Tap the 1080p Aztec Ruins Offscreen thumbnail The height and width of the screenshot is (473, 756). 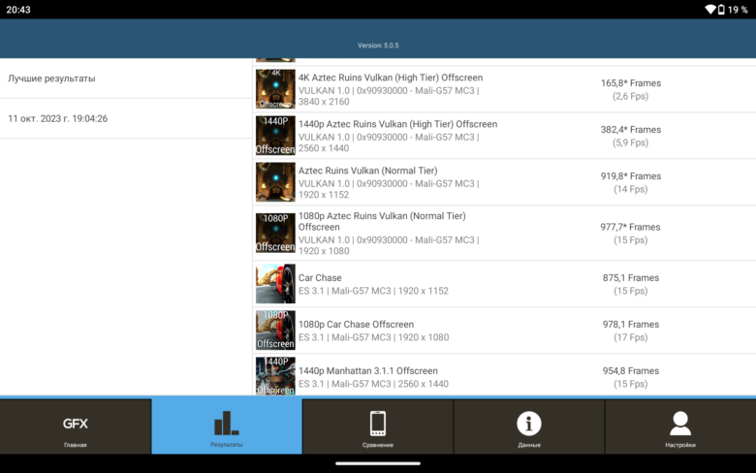click(x=275, y=233)
